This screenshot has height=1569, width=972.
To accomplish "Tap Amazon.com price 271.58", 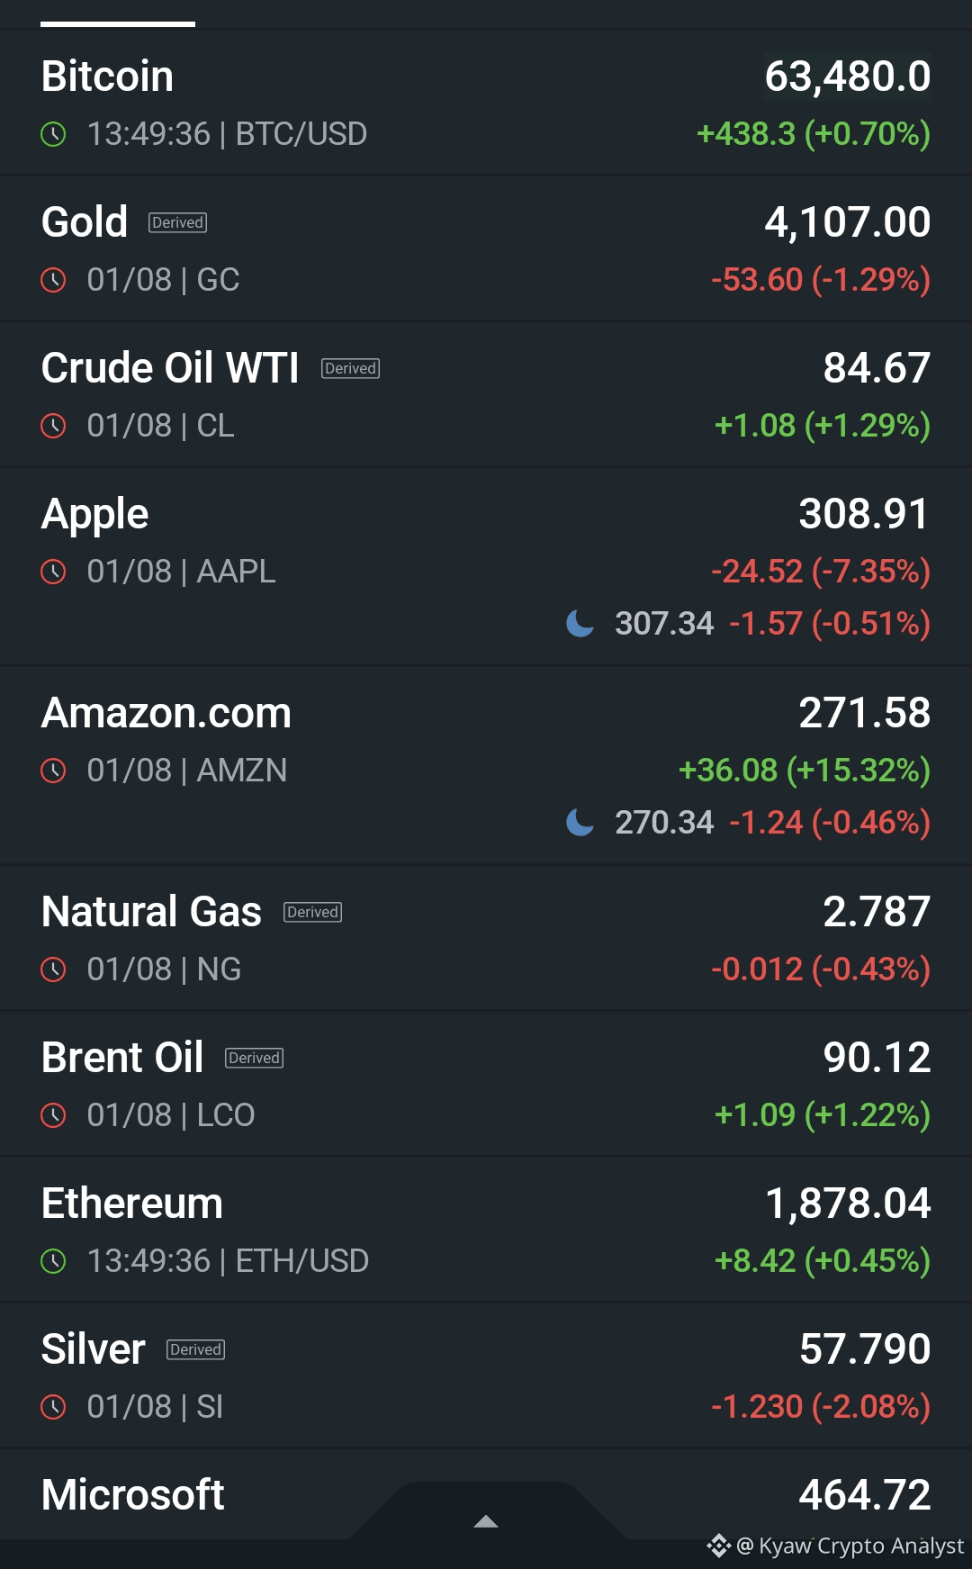I will tap(865, 713).
